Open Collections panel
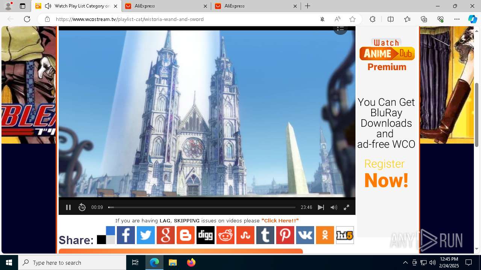This screenshot has width=481, height=270. point(424,19)
